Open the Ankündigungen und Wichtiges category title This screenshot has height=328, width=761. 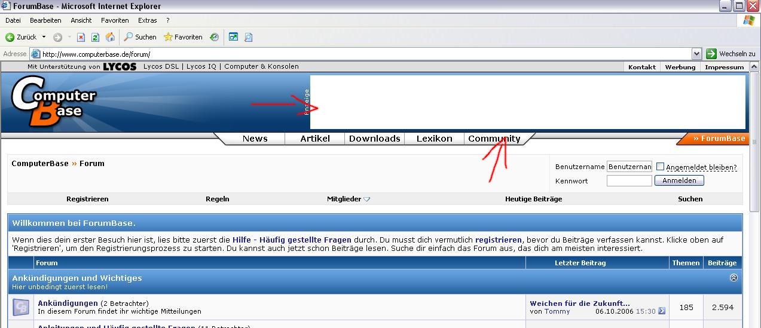pyautogui.click(x=77, y=278)
